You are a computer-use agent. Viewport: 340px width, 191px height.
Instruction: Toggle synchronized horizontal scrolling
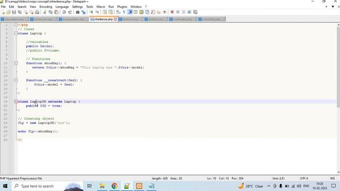110,12
